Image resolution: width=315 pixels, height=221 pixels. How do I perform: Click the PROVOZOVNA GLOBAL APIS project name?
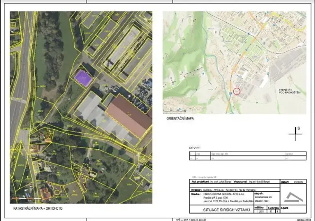pyautogui.click(x=225, y=193)
